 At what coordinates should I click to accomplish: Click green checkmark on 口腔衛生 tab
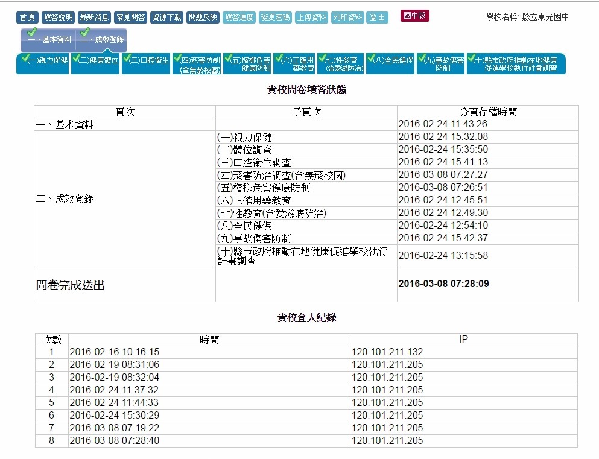(x=127, y=58)
